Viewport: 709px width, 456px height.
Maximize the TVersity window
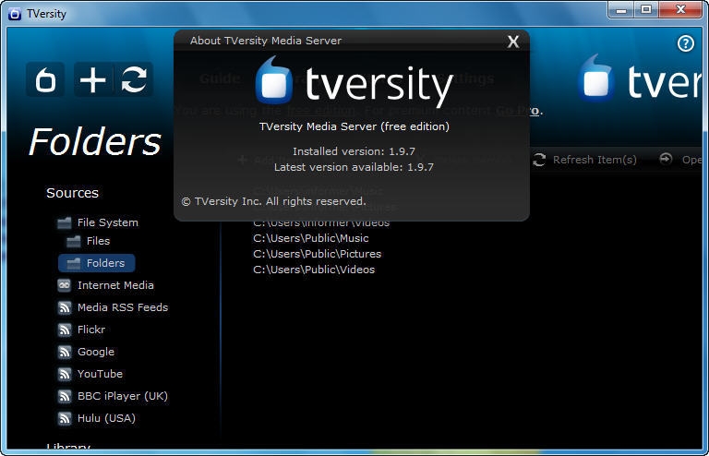646,9
